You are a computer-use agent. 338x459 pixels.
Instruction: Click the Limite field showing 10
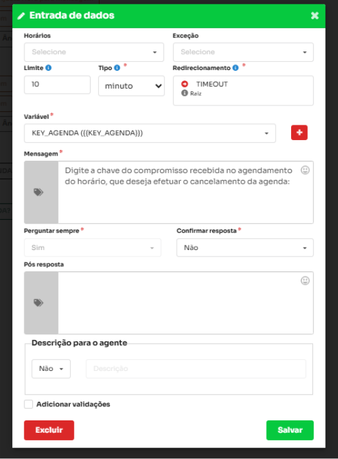click(x=57, y=85)
